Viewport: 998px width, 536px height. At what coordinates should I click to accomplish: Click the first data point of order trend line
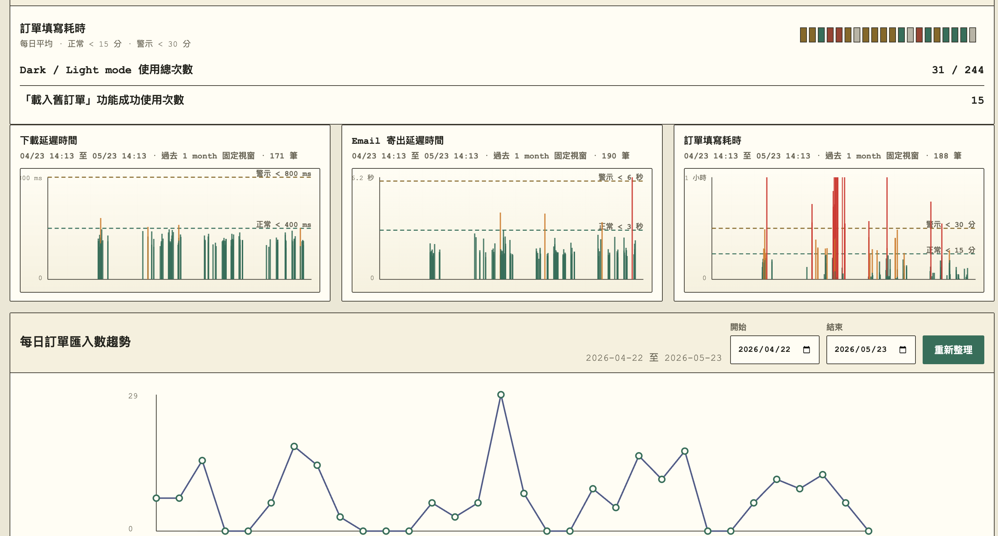156,498
